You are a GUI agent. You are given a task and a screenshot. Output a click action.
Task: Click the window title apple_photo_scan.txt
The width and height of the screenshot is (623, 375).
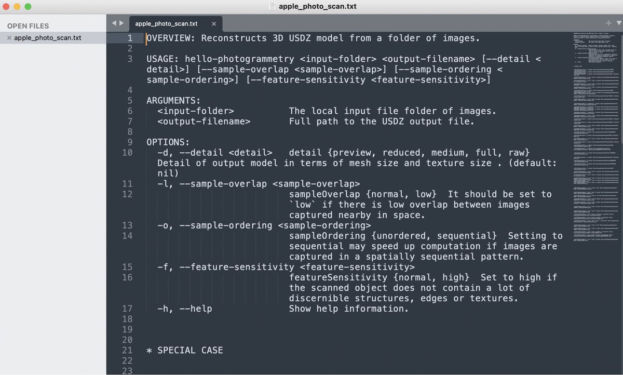coord(318,6)
